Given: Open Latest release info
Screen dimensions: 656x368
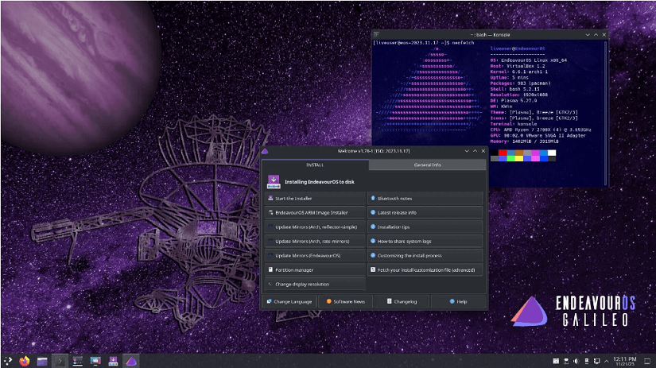Looking at the screenshot, I should pos(425,212).
